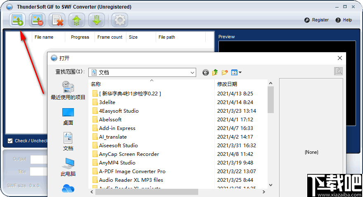Open the Help button
This screenshot has width=363, height=197.
344,20
